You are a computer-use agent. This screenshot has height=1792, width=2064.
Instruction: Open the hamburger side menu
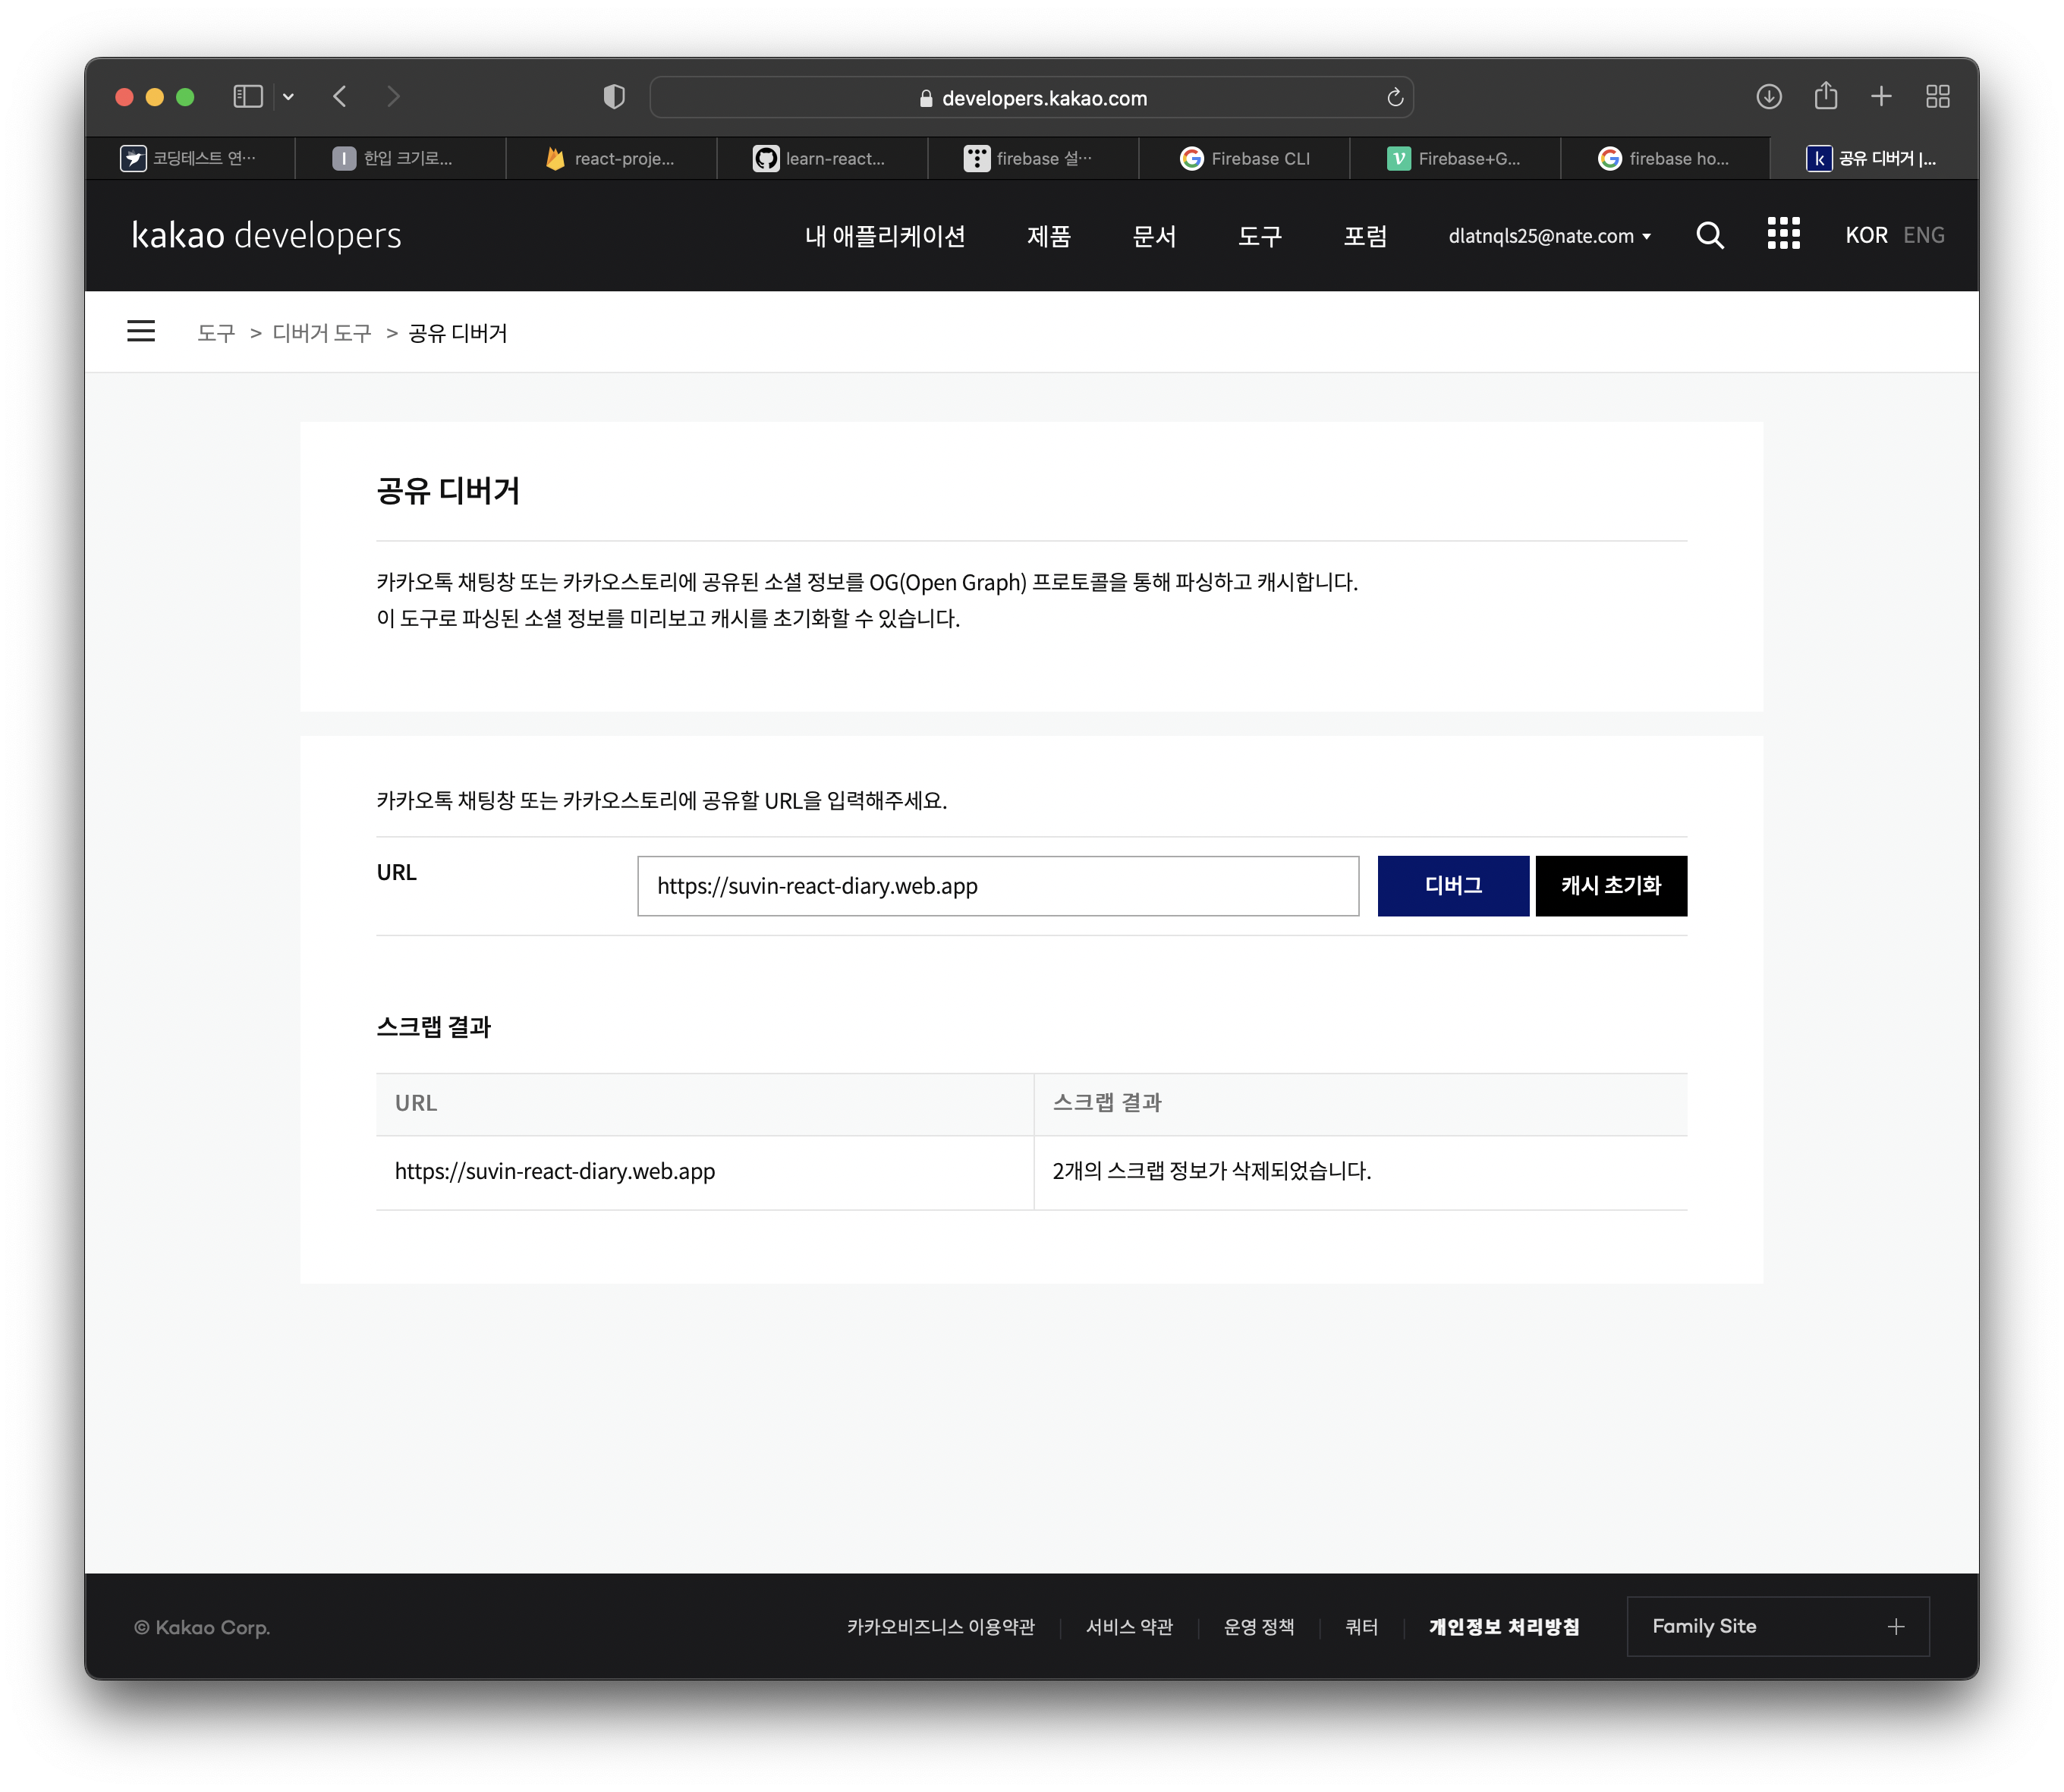point(141,331)
